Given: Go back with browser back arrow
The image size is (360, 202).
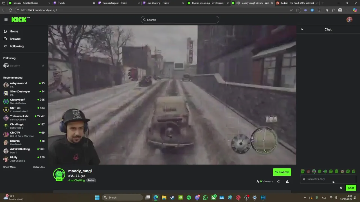Looking at the screenshot, I should click(4, 10).
